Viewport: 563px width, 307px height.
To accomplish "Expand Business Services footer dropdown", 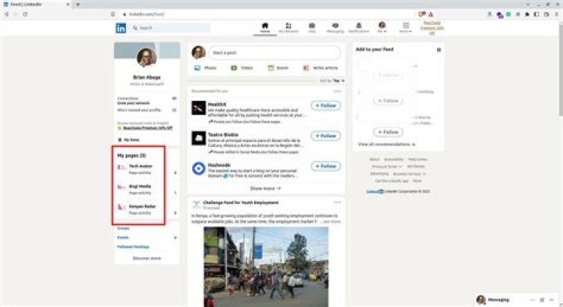I will (409, 173).
